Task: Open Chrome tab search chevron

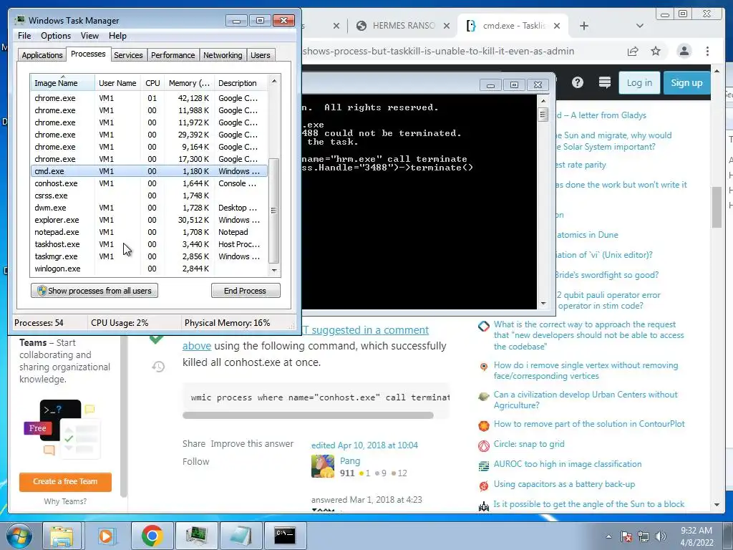Action: point(639,26)
